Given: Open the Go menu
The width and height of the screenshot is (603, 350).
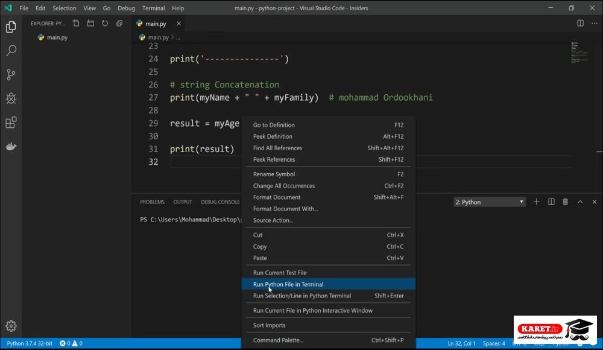Looking at the screenshot, I should point(107,8).
